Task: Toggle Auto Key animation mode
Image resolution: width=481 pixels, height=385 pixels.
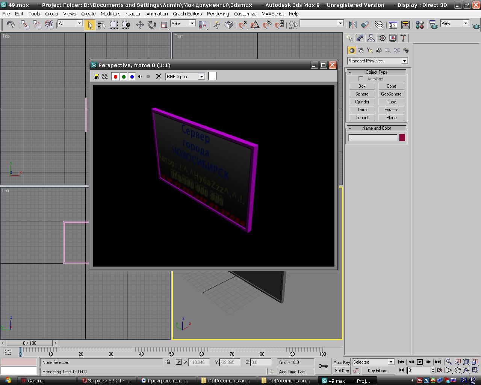Action: [x=341, y=362]
